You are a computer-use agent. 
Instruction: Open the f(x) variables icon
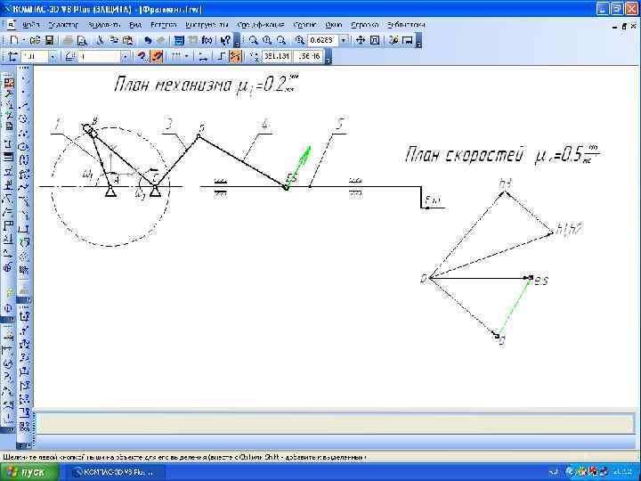(x=207, y=40)
